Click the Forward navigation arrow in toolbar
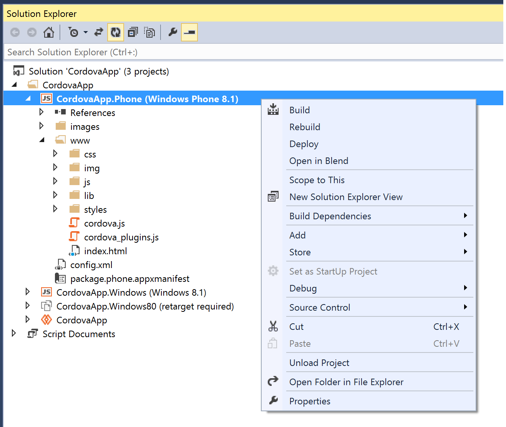Viewport: 506px width, 427px height. click(x=32, y=32)
